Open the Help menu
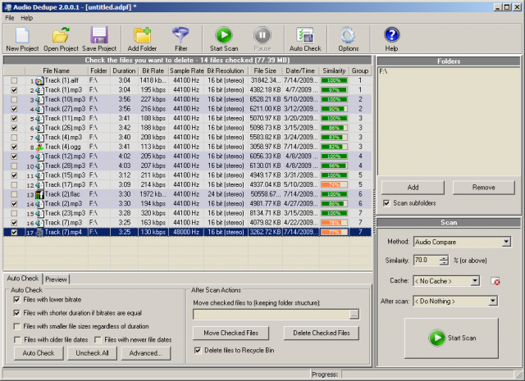The width and height of the screenshot is (525, 381). (27, 18)
